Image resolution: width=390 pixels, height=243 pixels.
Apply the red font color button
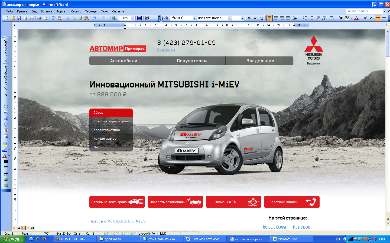pos(356,18)
